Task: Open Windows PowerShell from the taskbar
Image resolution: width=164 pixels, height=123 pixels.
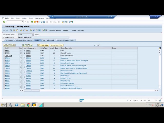Action: 17,105
